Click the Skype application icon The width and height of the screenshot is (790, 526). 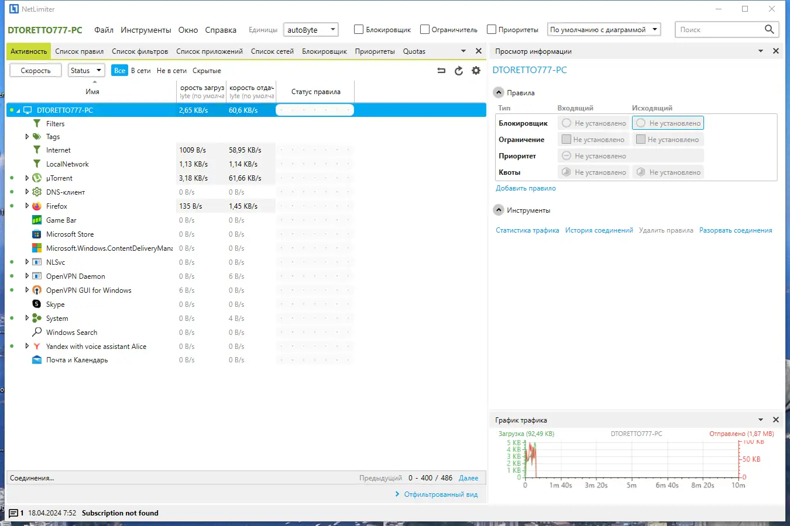click(37, 304)
